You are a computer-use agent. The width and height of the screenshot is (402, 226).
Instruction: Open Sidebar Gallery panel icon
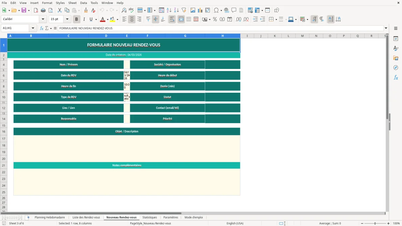pyautogui.click(x=396, y=58)
